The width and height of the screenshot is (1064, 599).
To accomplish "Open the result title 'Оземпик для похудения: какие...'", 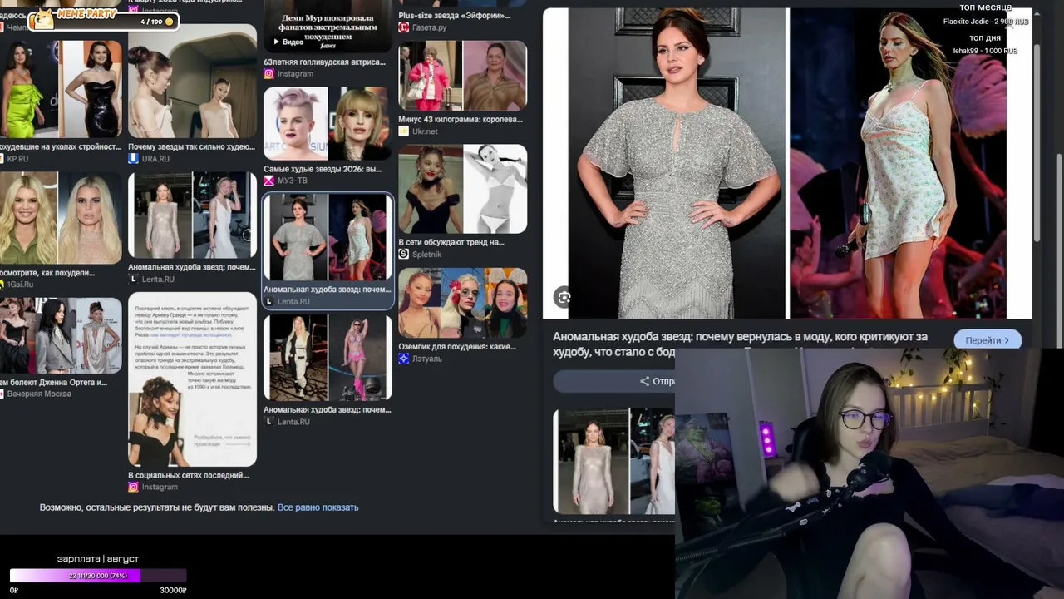I will click(457, 346).
